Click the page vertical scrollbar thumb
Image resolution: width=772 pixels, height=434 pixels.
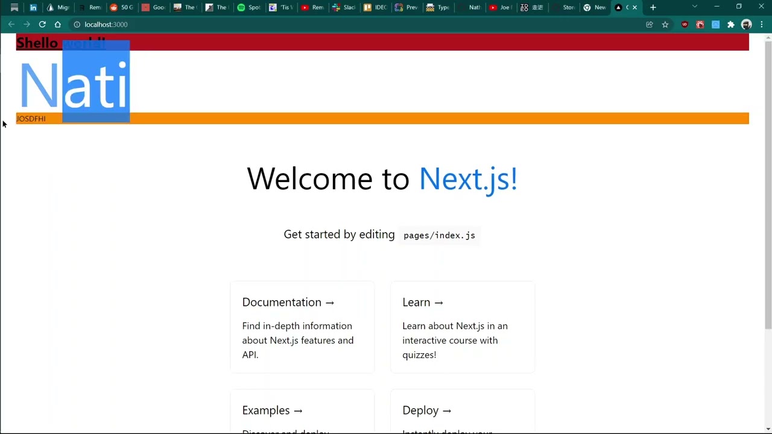coord(768,186)
